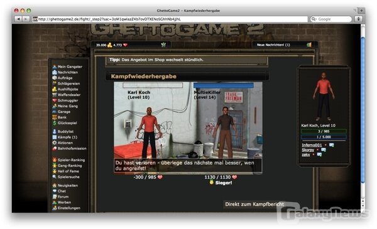Click the browser vertical scrollbar
The height and width of the screenshot is (229, 377).
[363, 110]
